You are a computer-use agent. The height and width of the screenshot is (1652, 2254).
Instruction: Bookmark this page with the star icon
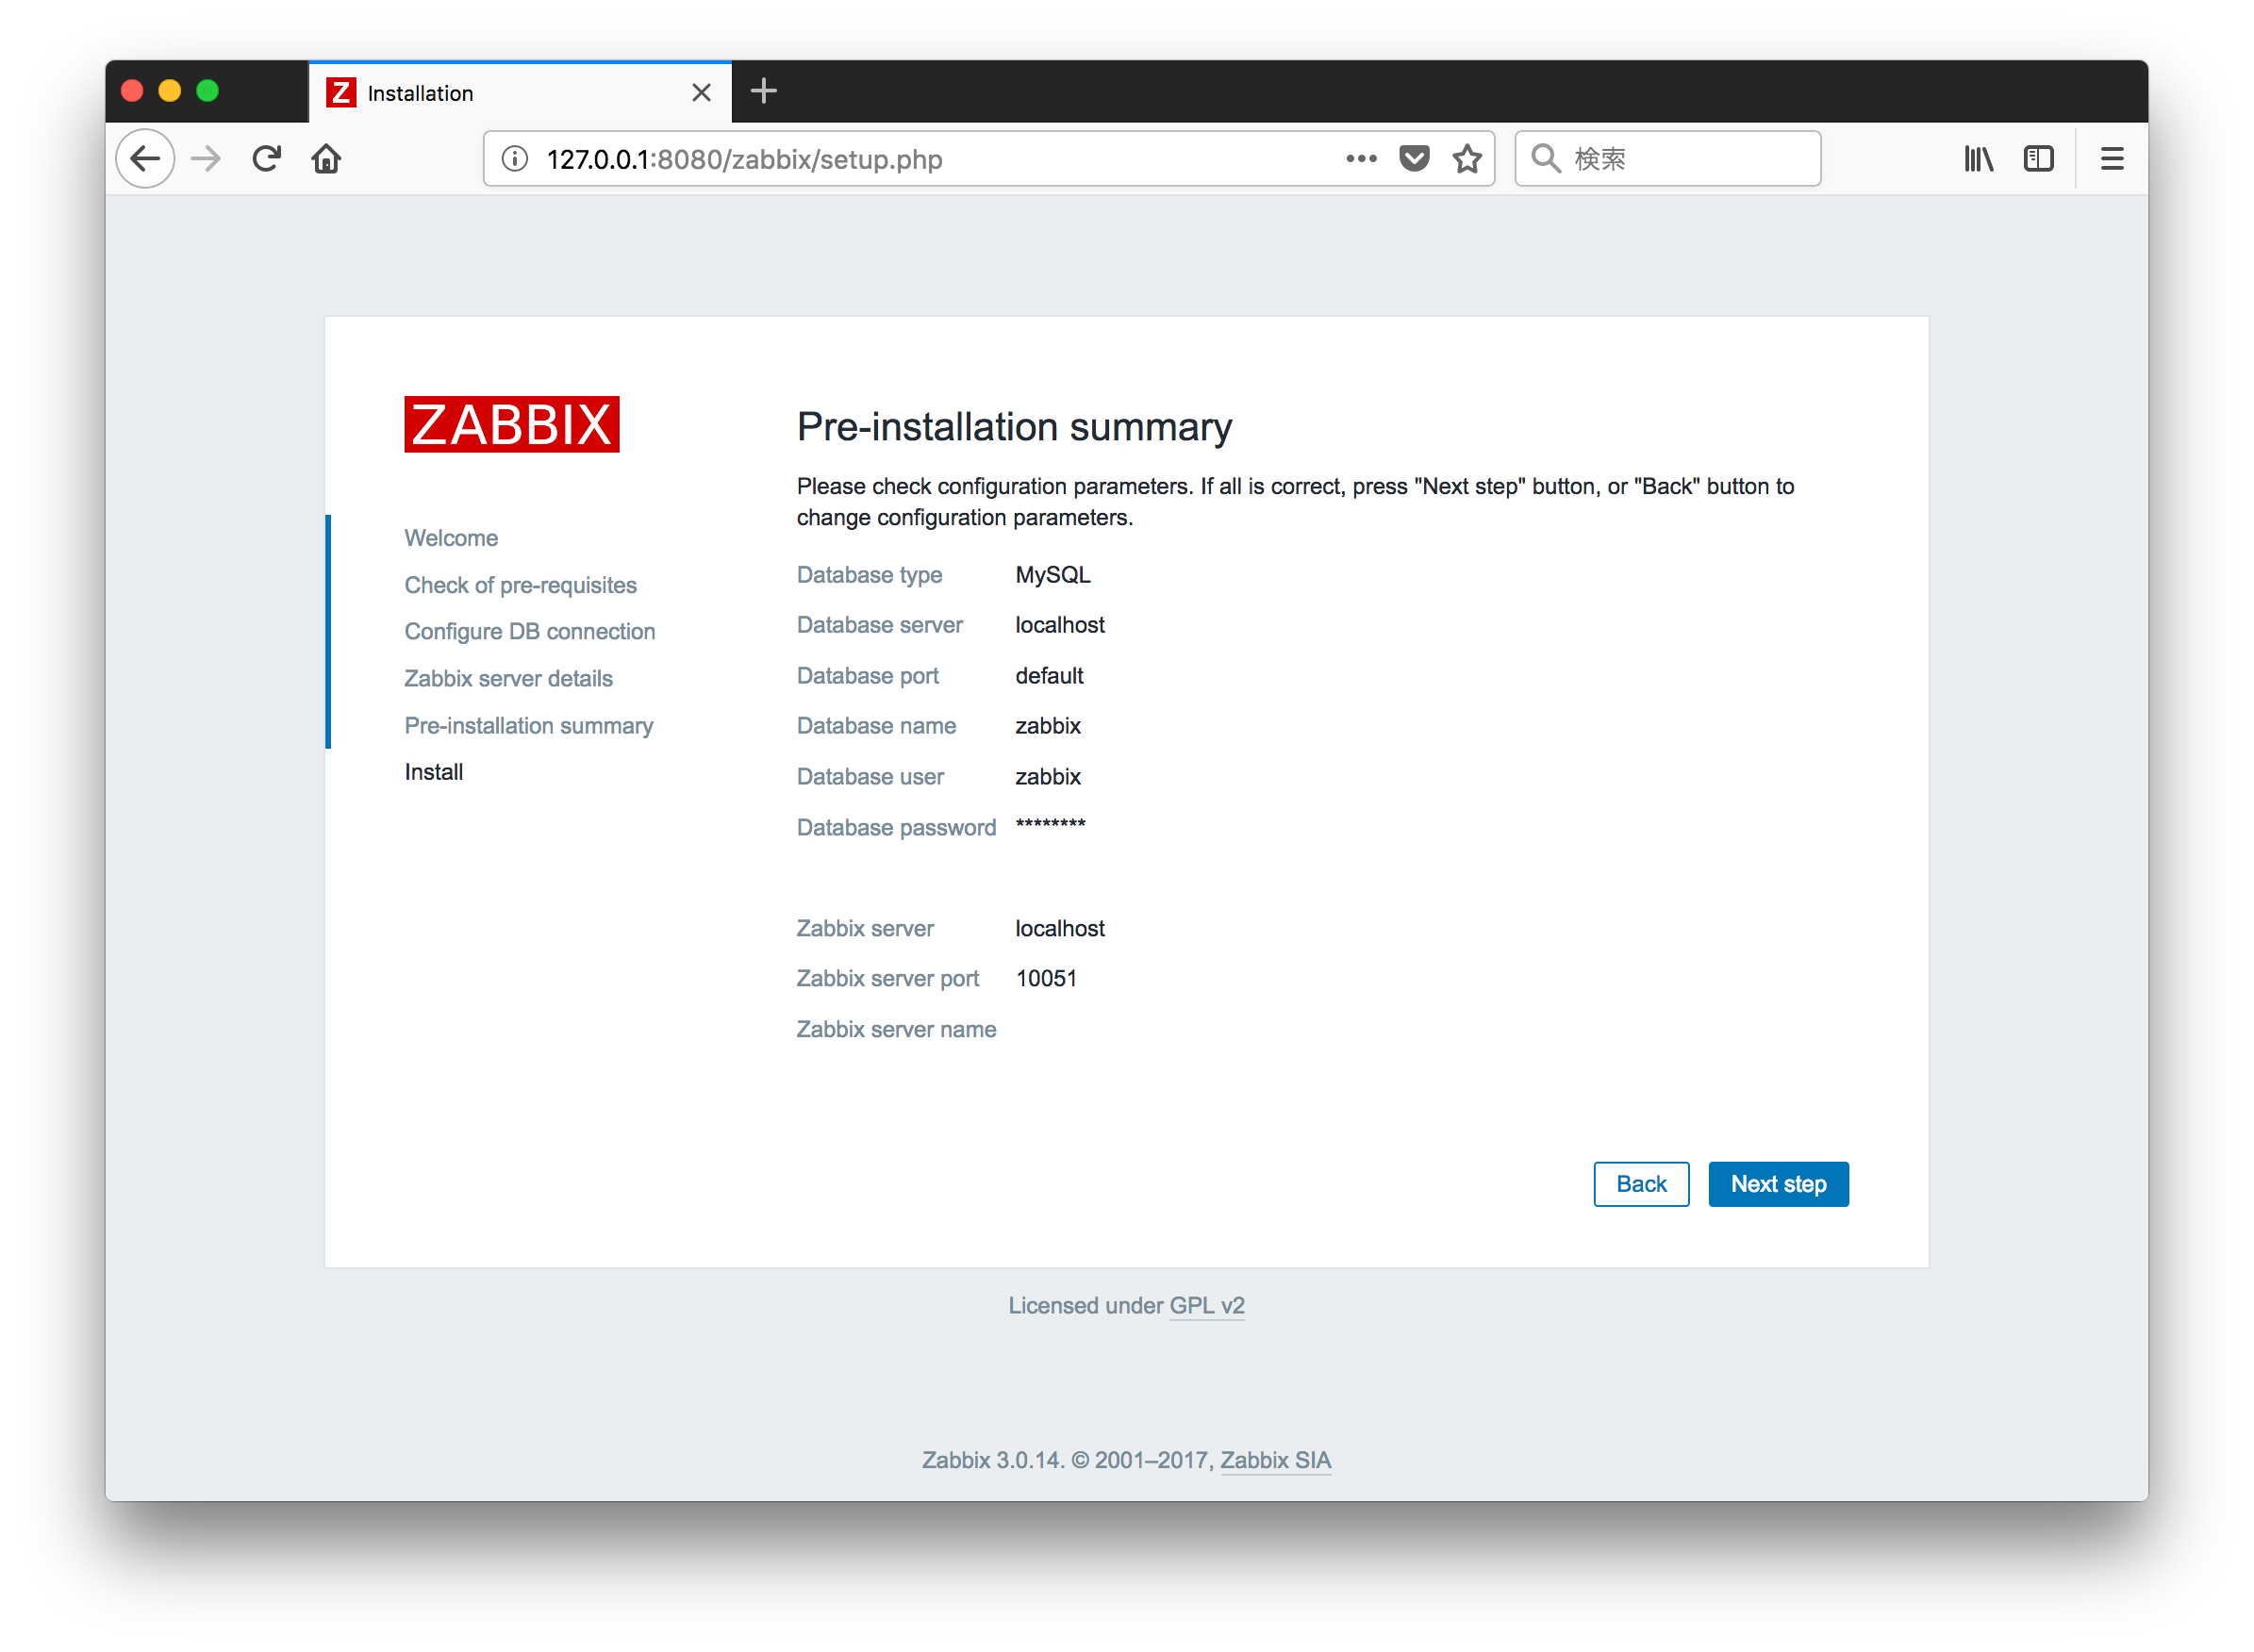(x=1467, y=159)
